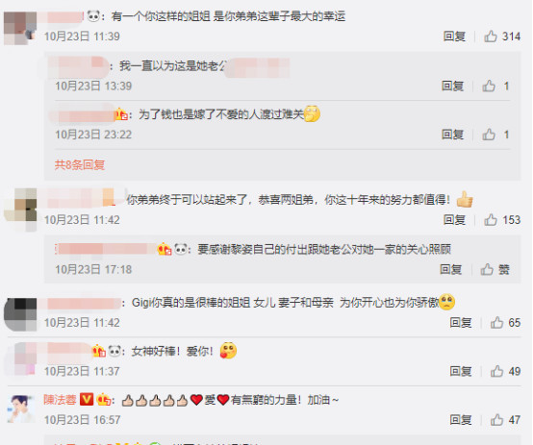
Task: Like the 女神好棒 comment with 49 likes
Action: (496, 371)
